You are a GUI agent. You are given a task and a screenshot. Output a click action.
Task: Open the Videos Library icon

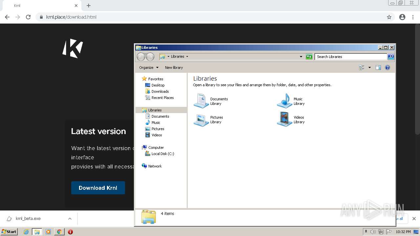click(284, 119)
